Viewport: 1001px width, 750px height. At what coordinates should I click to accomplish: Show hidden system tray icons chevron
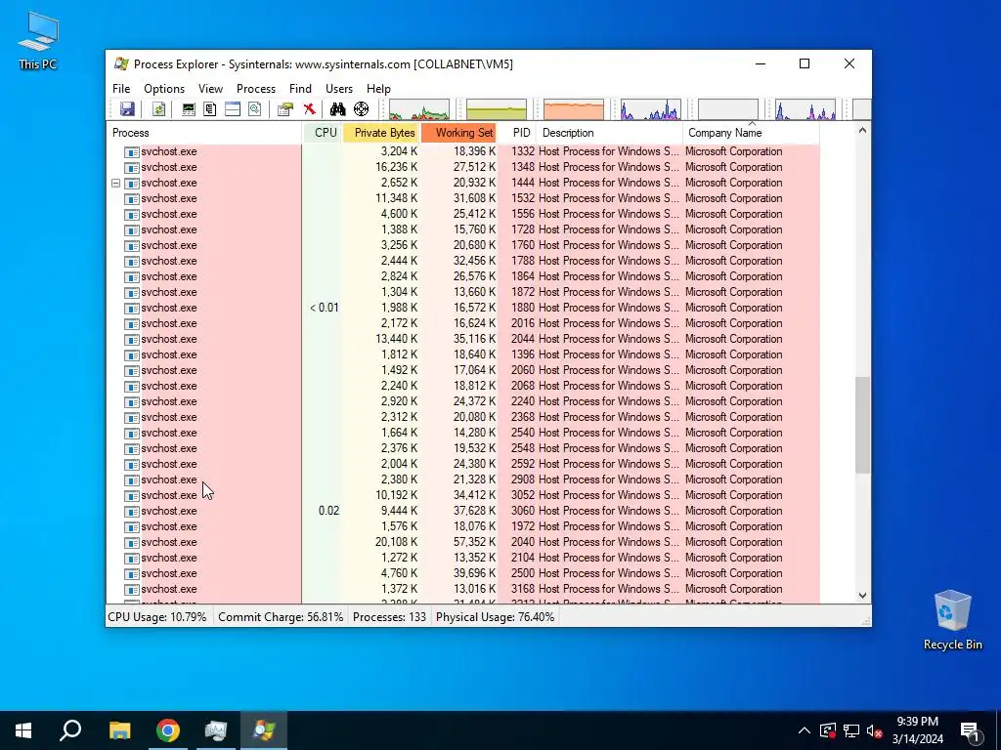click(x=805, y=730)
